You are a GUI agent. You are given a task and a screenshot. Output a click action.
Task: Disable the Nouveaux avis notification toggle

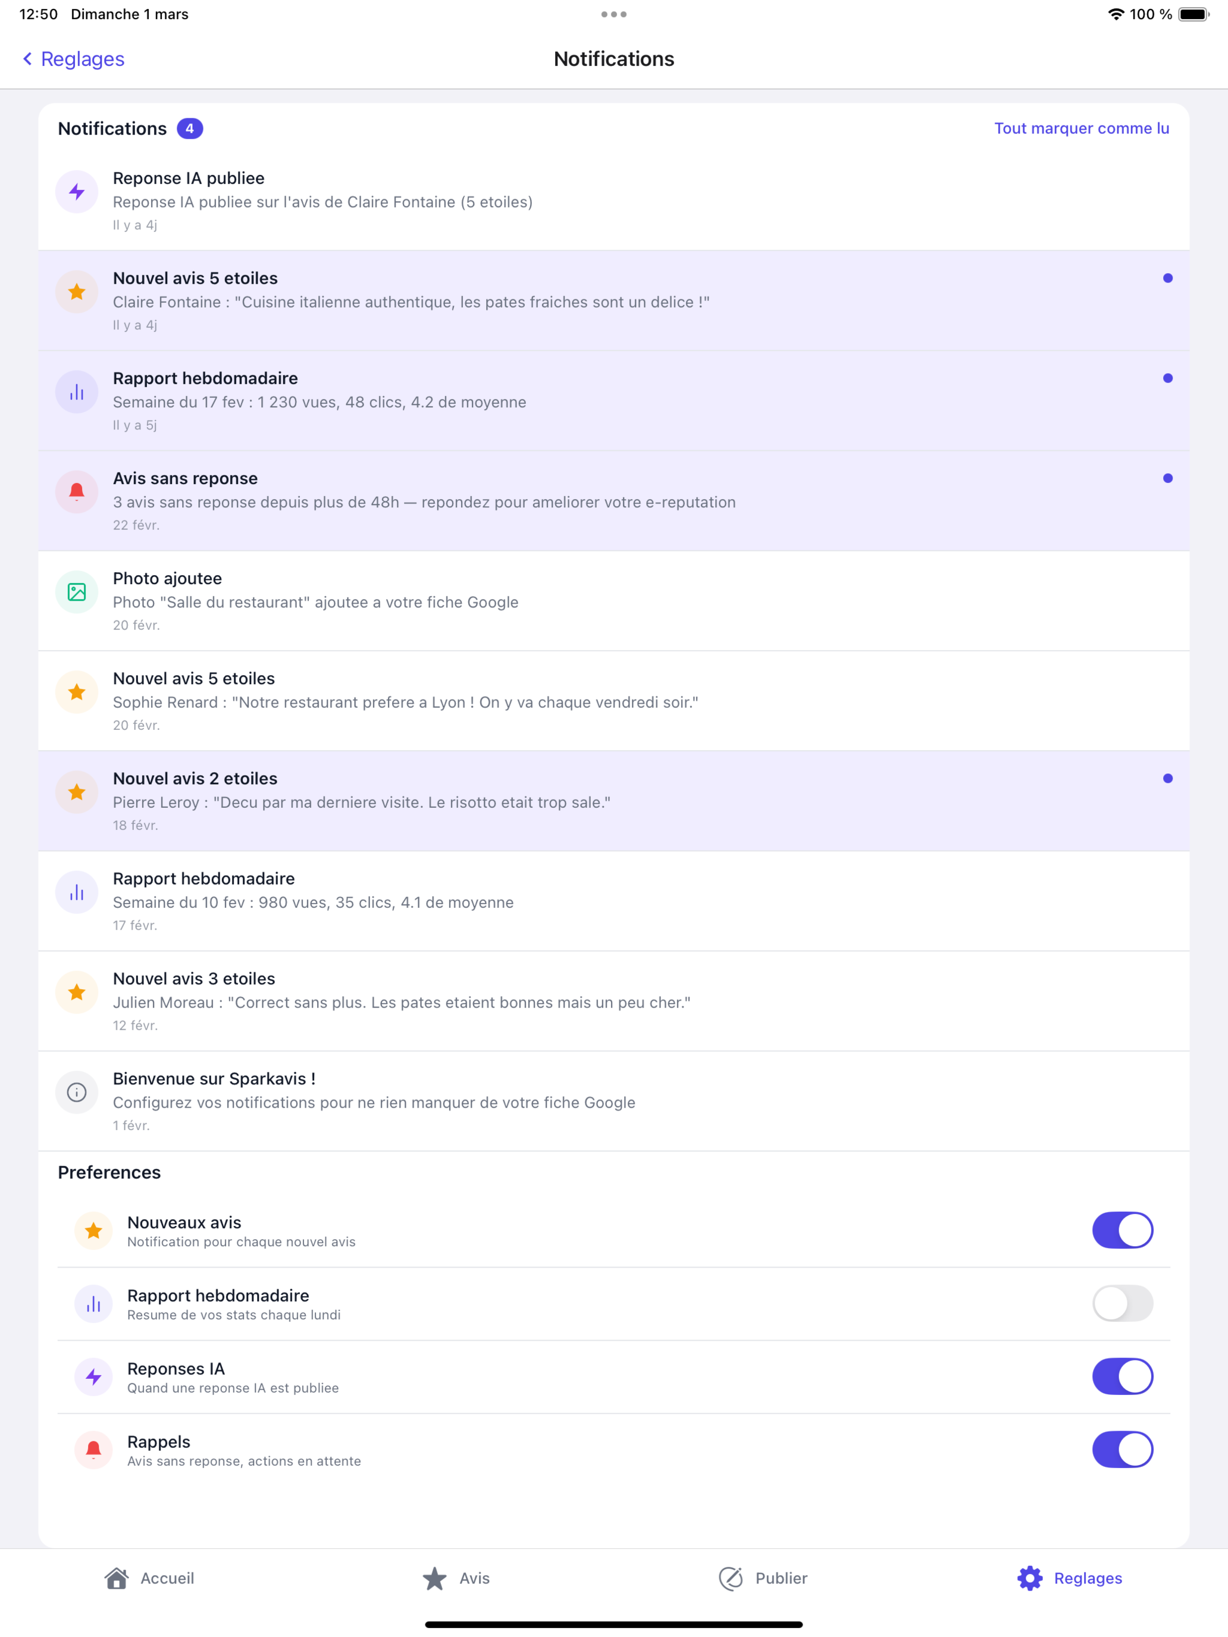coord(1122,1230)
